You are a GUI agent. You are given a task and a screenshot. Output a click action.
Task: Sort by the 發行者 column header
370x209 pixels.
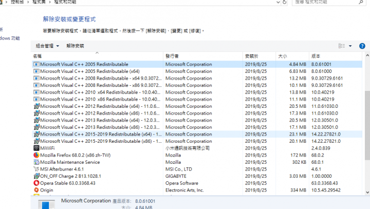click(x=203, y=56)
